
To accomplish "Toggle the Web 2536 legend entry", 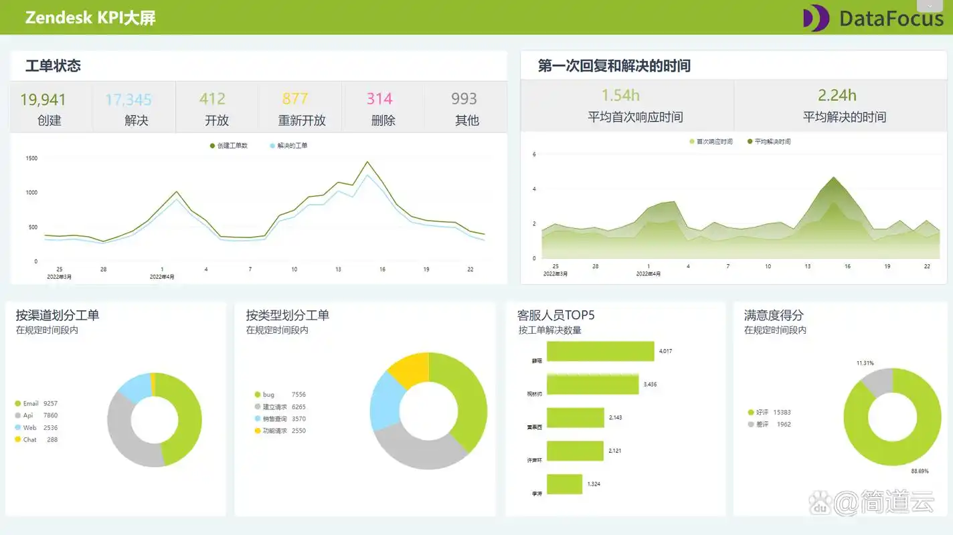I will [x=36, y=427].
